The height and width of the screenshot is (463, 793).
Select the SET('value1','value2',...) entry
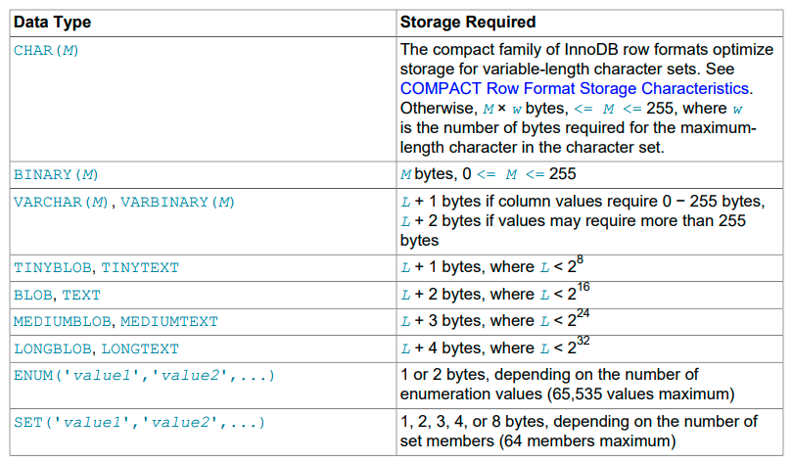coord(140,422)
